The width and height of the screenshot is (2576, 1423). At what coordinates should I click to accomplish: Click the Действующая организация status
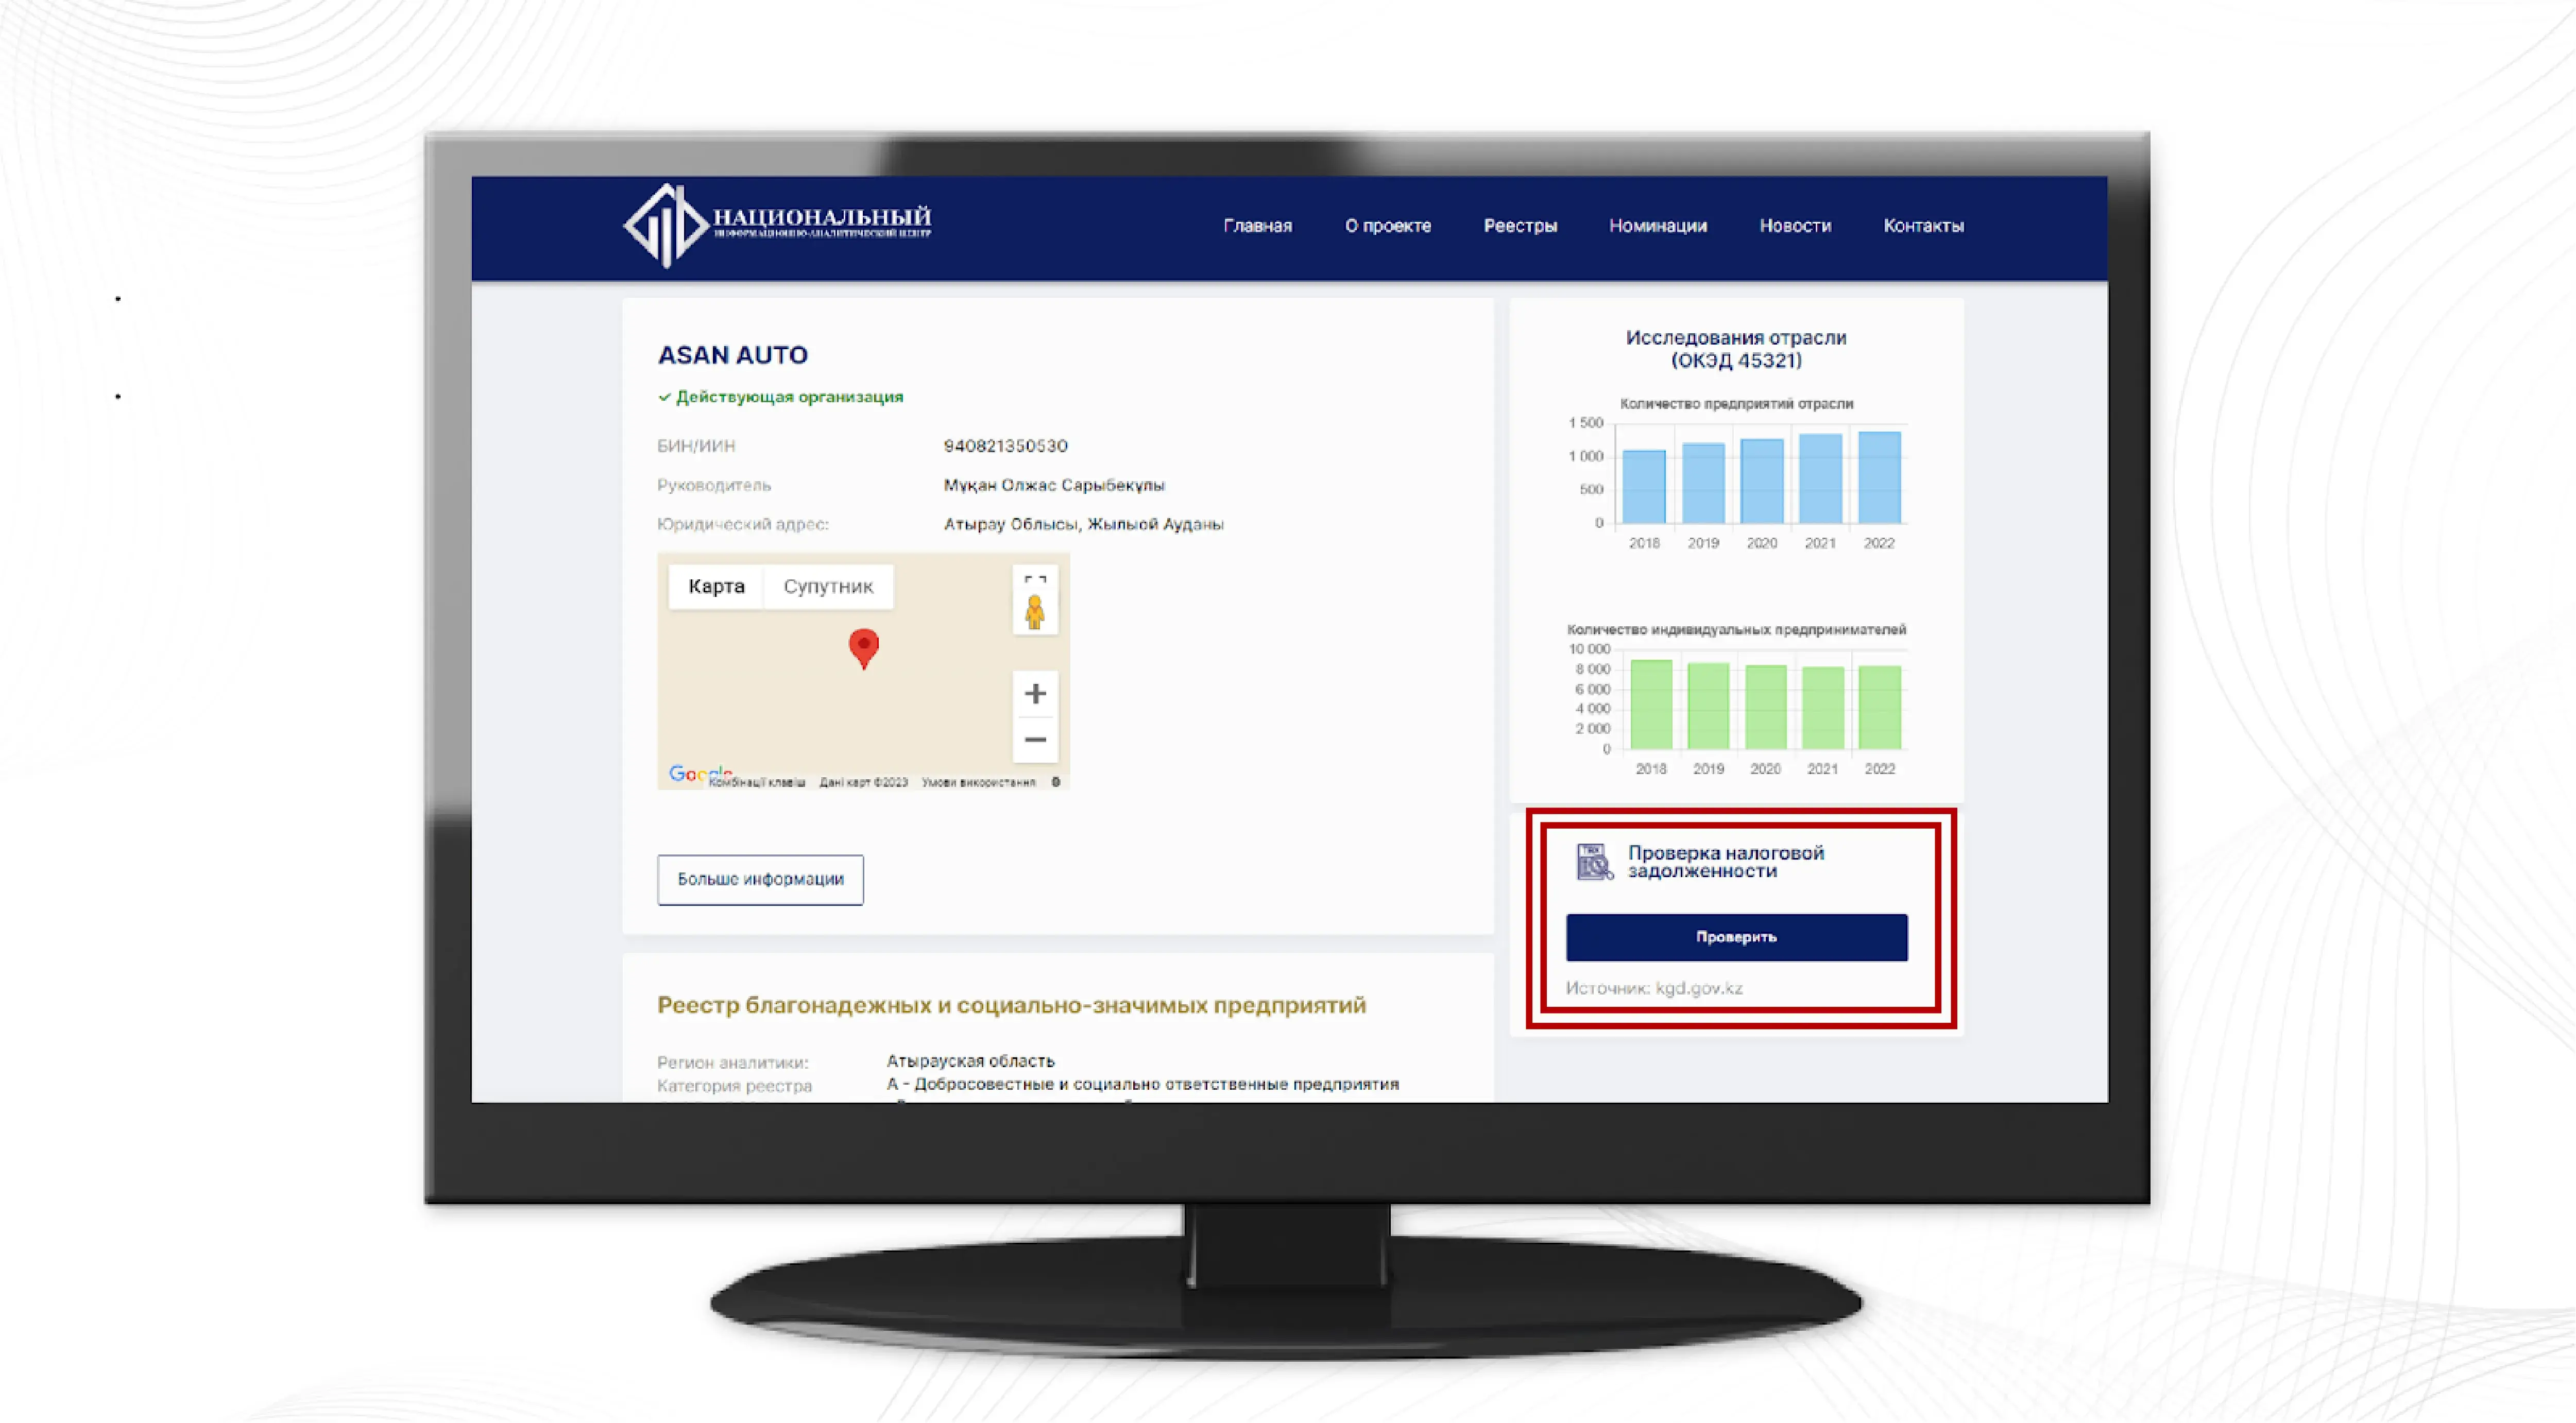point(780,397)
